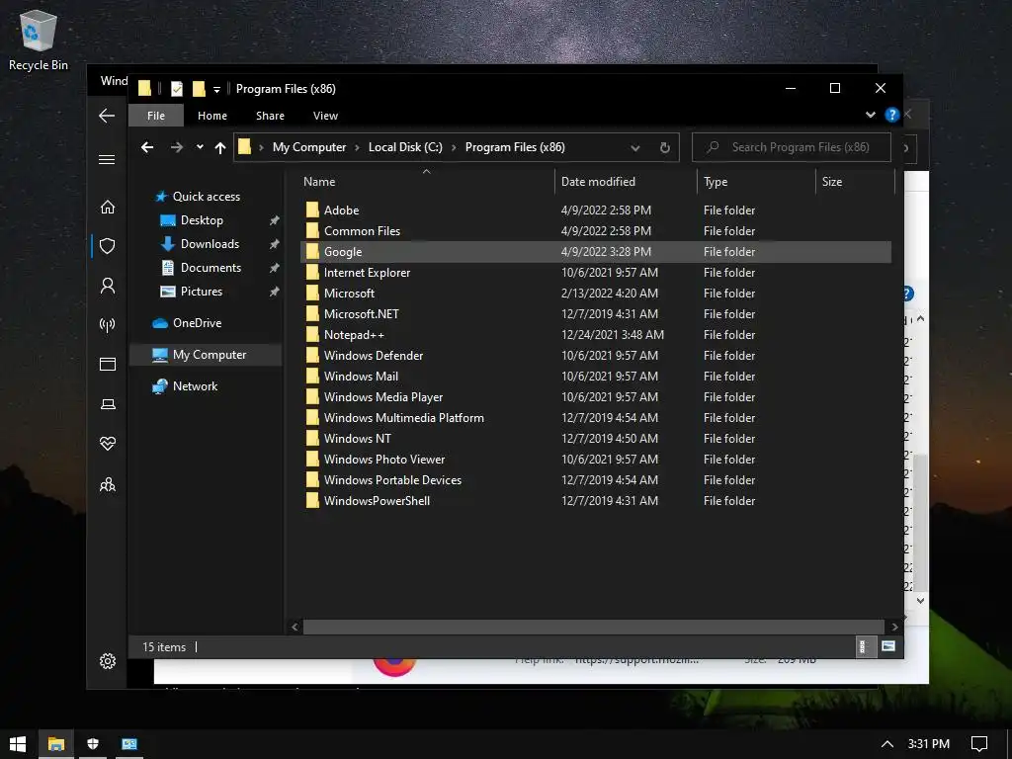Sort by Date modified column header
This screenshot has width=1012, height=759.
click(x=626, y=182)
